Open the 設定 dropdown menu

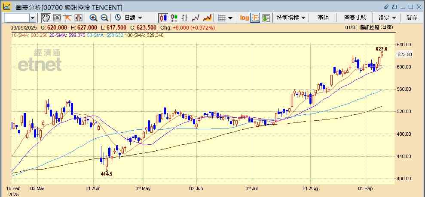(387, 18)
